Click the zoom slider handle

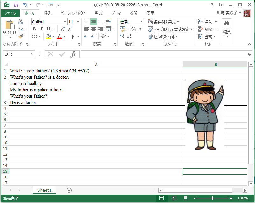click(213, 198)
